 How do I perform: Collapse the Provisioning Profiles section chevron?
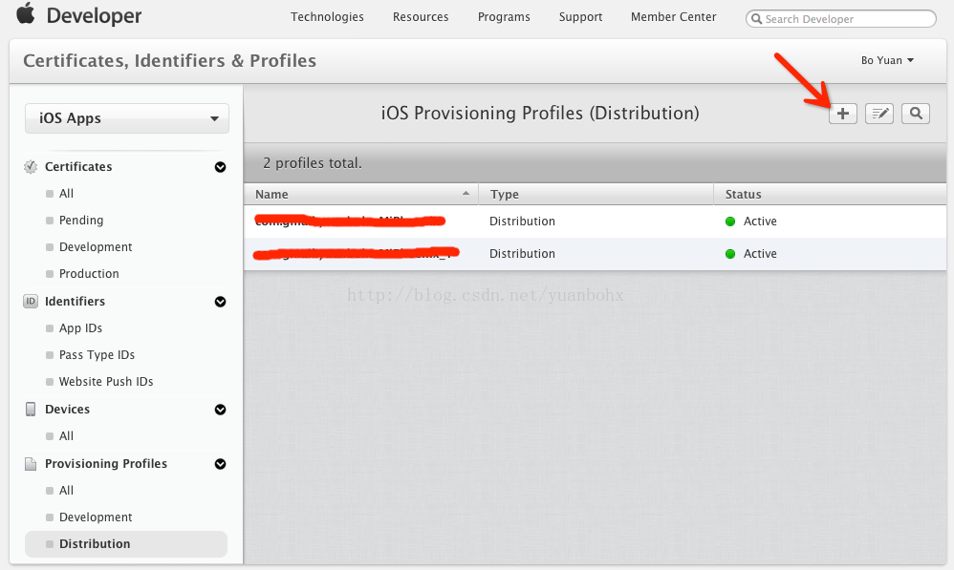point(220,463)
